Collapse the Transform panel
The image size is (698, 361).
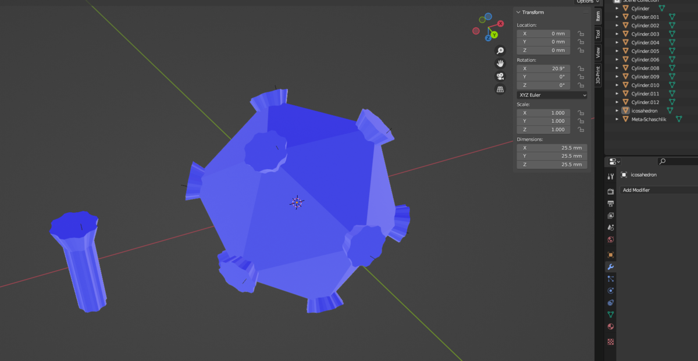coord(518,12)
